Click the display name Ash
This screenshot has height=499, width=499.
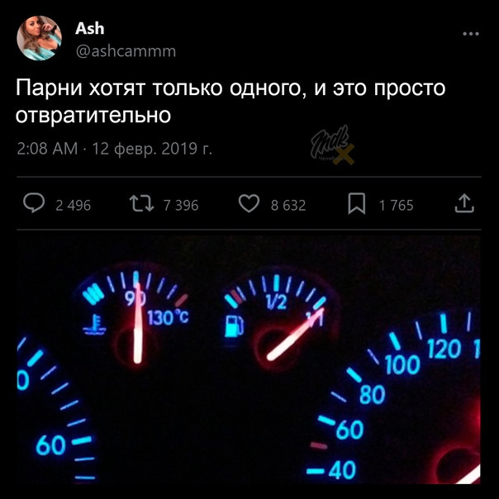(x=90, y=29)
